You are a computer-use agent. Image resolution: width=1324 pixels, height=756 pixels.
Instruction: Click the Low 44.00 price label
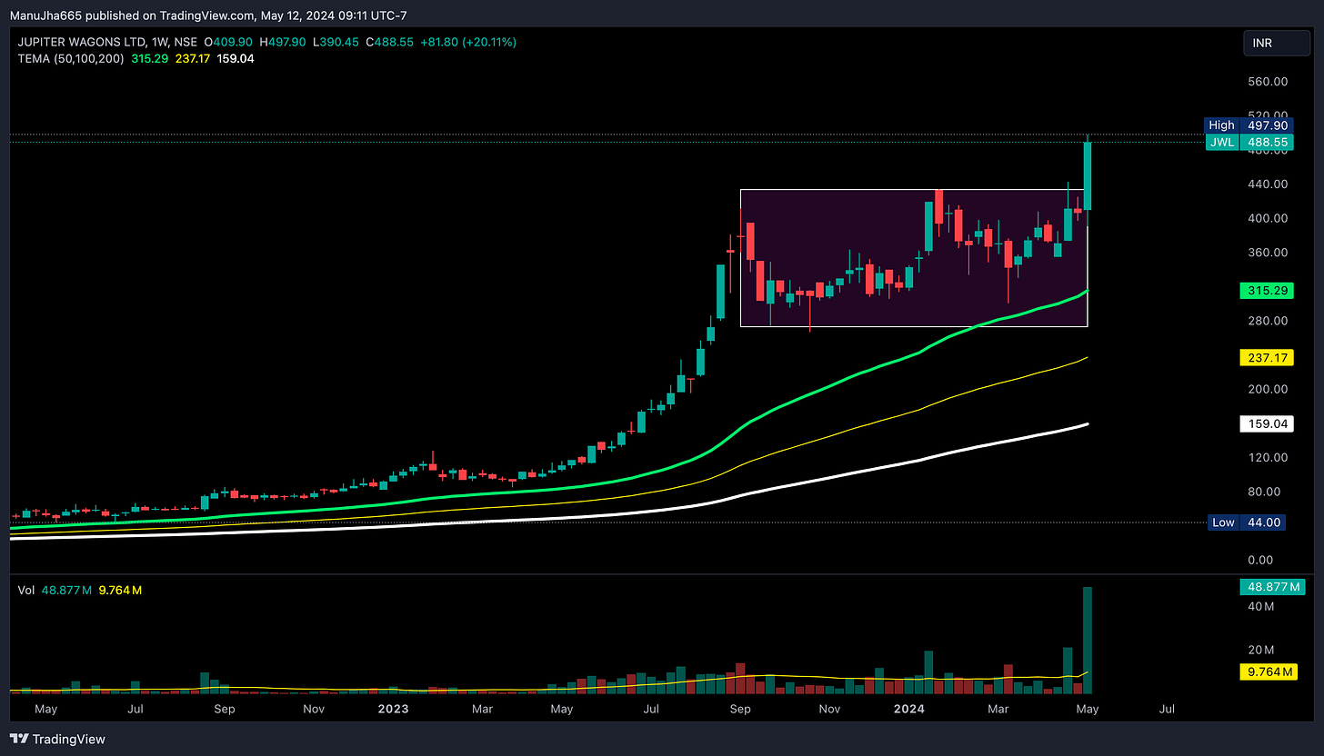1249,522
